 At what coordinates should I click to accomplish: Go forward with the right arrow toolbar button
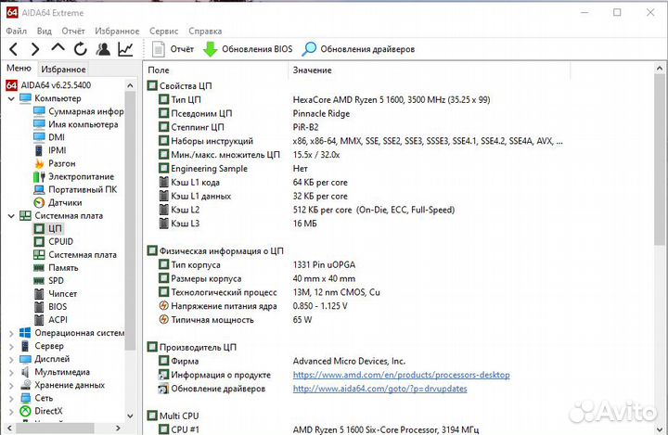(35, 49)
